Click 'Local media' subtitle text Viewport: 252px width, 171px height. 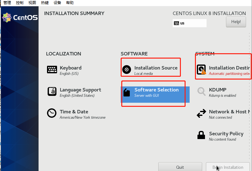tap(144, 74)
